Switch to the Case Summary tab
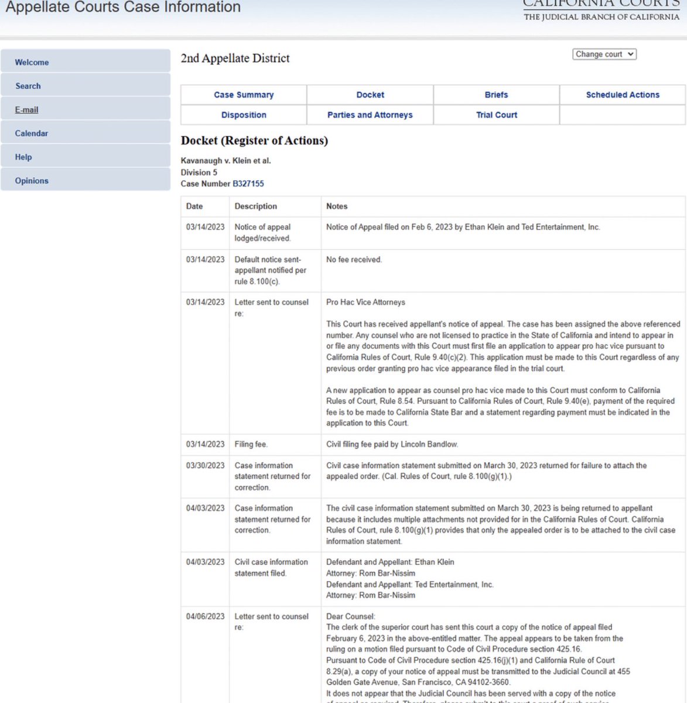The width and height of the screenshot is (687, 703). coord(244,95)
